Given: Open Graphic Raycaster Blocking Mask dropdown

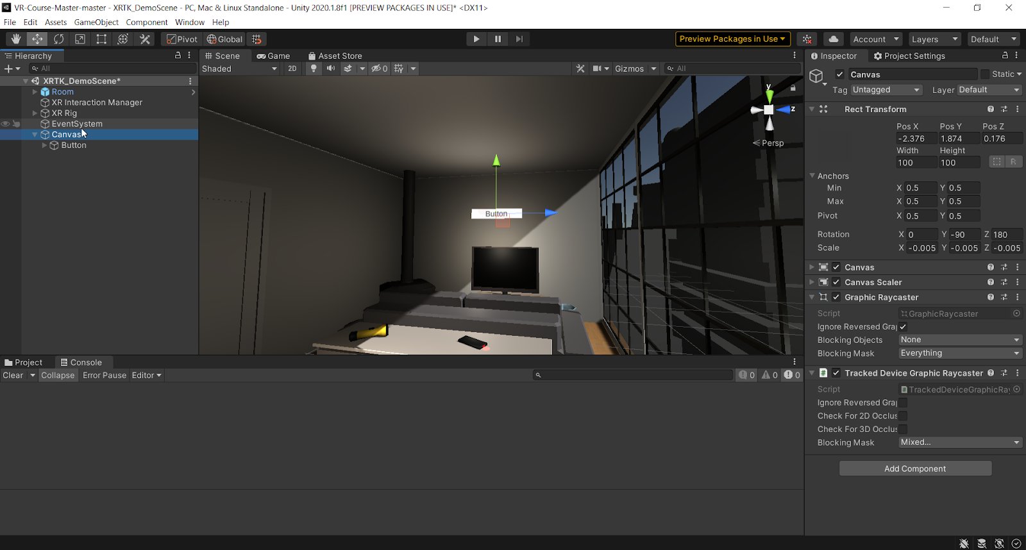Looking at the screenshot, I should (x=960, y=353).
